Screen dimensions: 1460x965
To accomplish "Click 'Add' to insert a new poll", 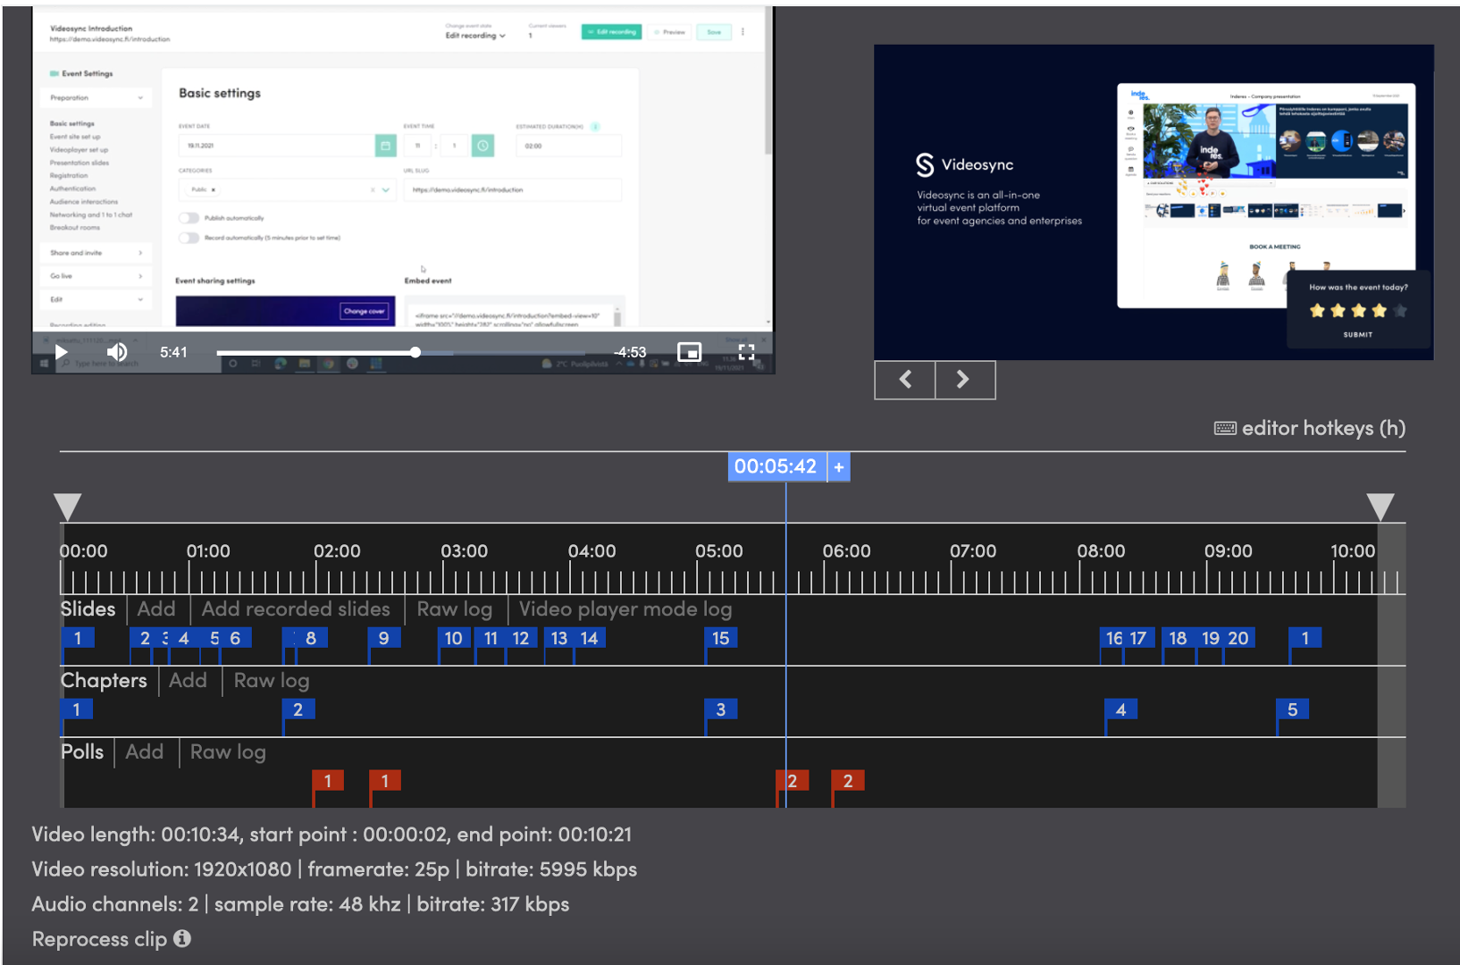I will 145,751.
